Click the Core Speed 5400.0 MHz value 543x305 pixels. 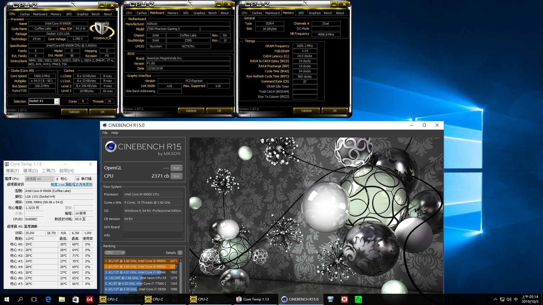pyautogui.click(x=42, y=76)
